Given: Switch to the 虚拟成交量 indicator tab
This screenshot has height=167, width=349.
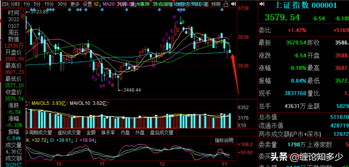Looking at the screenshot, I should click(69, 133).
